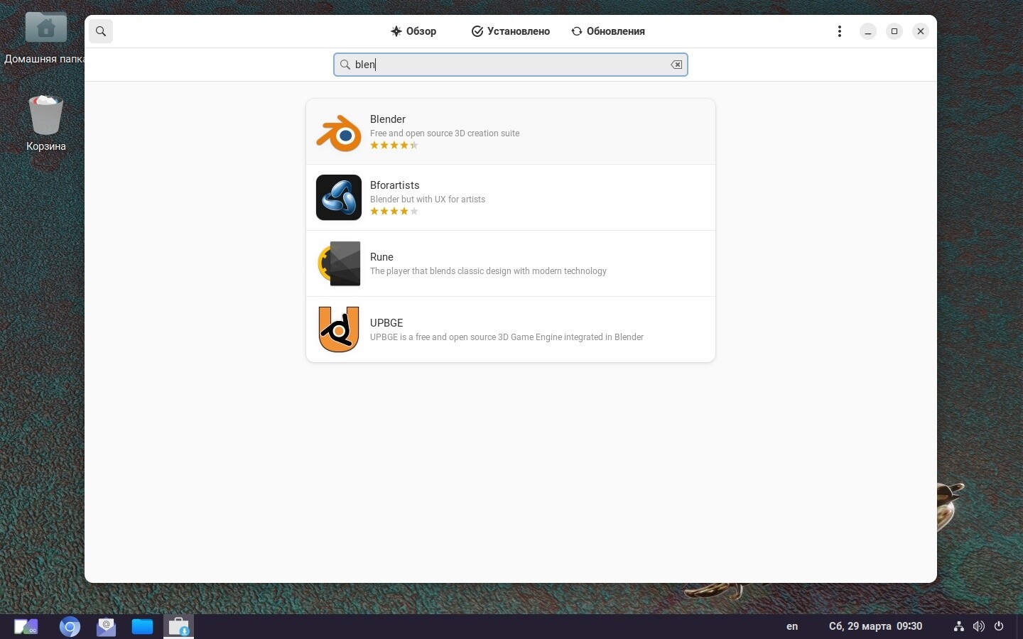1023x639 pixels.
Task: Click the magnifier icon inside search field
Action: point(345,65)
